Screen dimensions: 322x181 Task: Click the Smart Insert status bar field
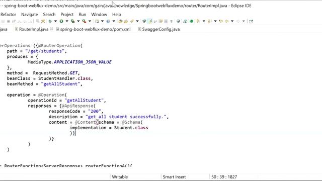pyautogui.click(x=174, y=176)
